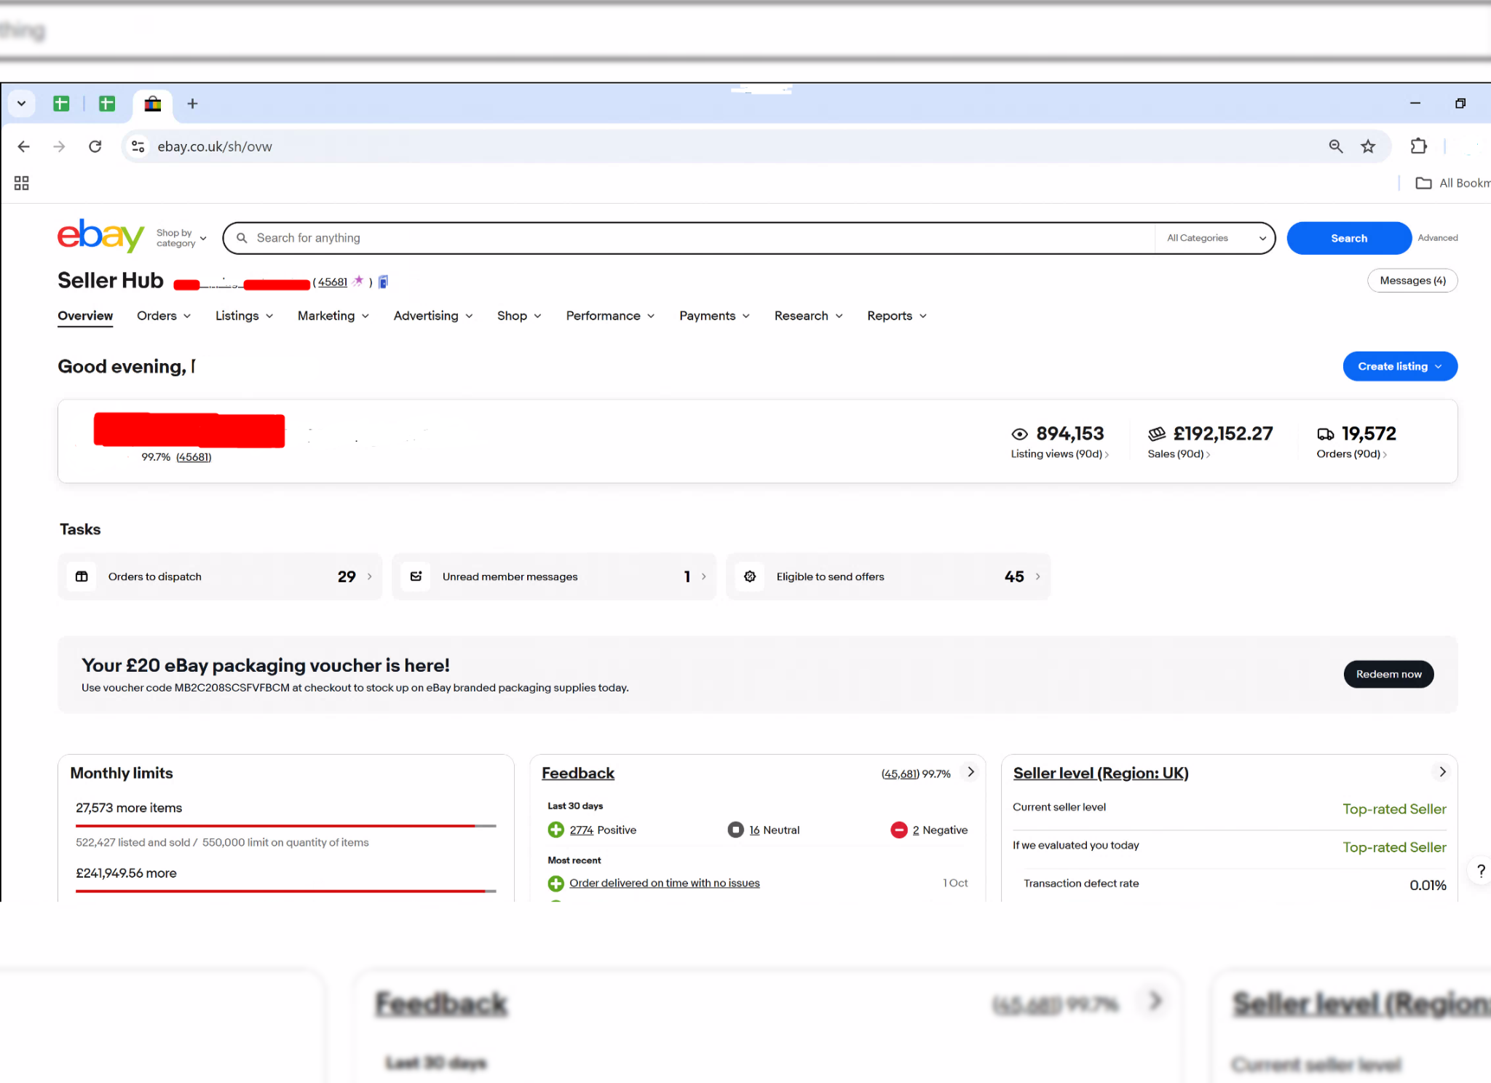The image size is (1491, 1083).
Task: Click the site information icon beside the URL
Action: [138, 146]
